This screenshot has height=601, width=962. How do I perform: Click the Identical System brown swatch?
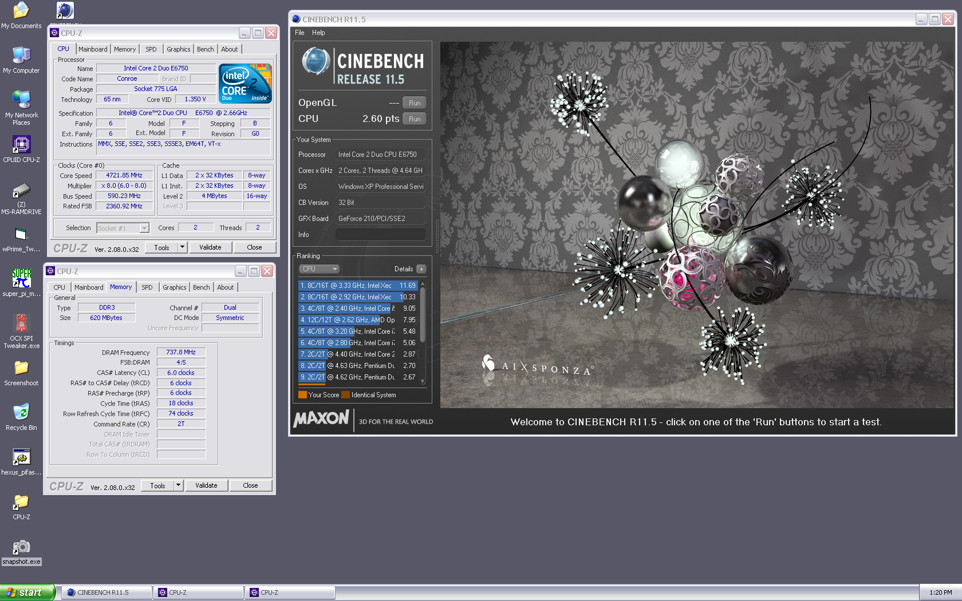pos(345,395)
